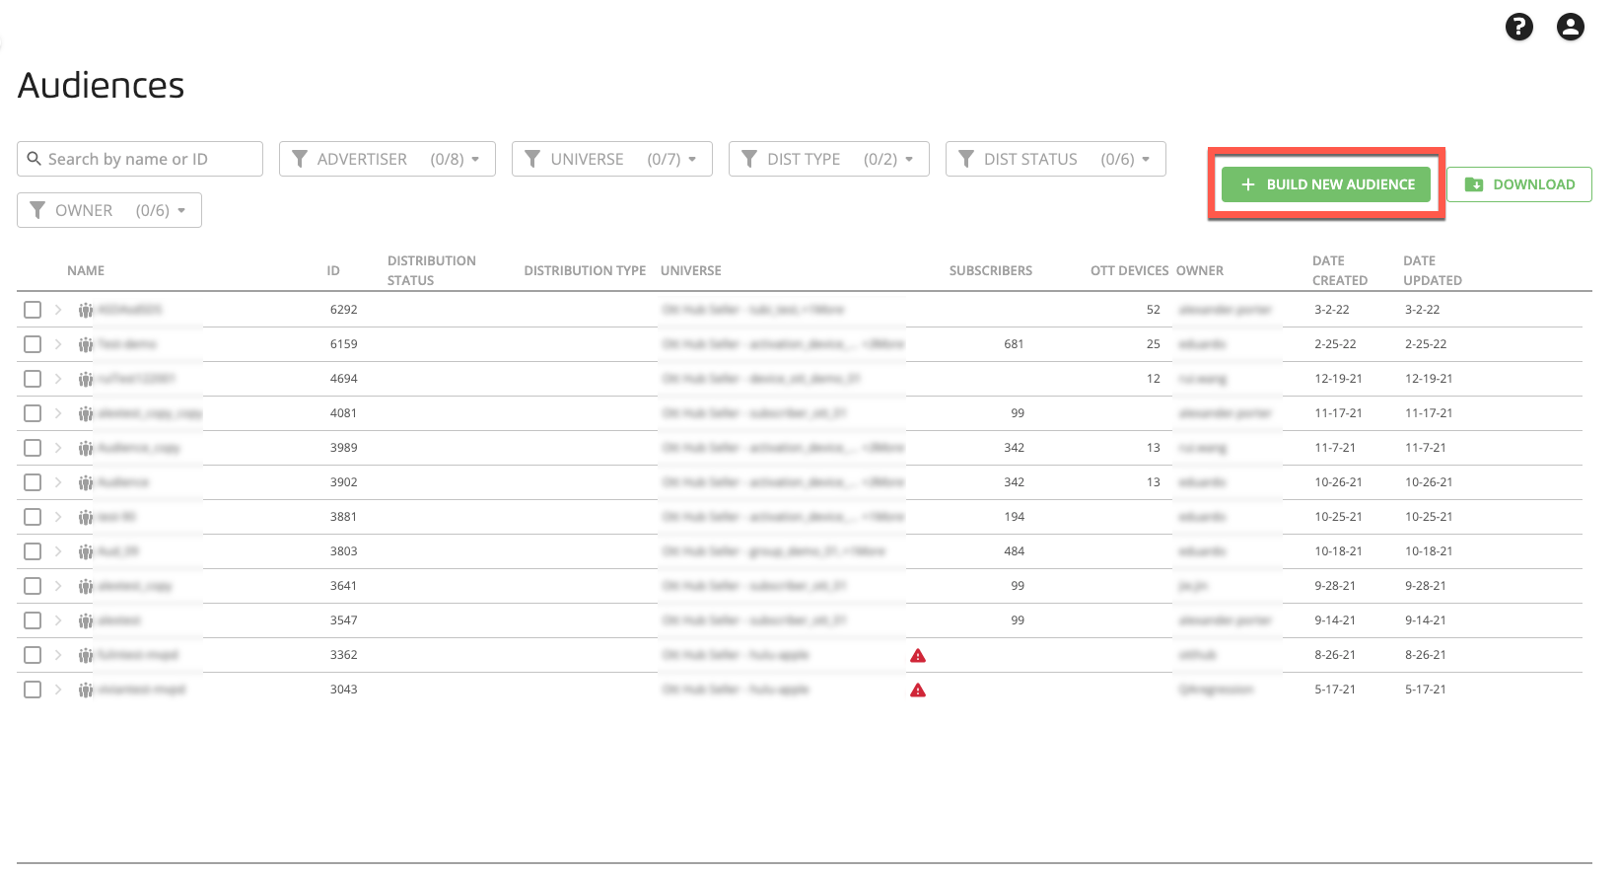The image size is (1619, 872).
Task: Click the BUILD NEW AUDIENCE button
Action: coord(1326,184)
